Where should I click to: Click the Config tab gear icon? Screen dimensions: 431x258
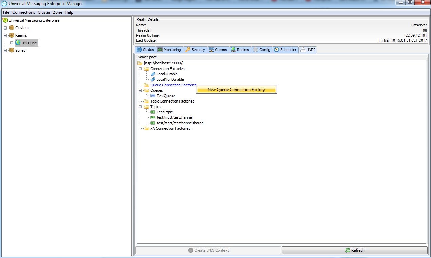(256, 50)
